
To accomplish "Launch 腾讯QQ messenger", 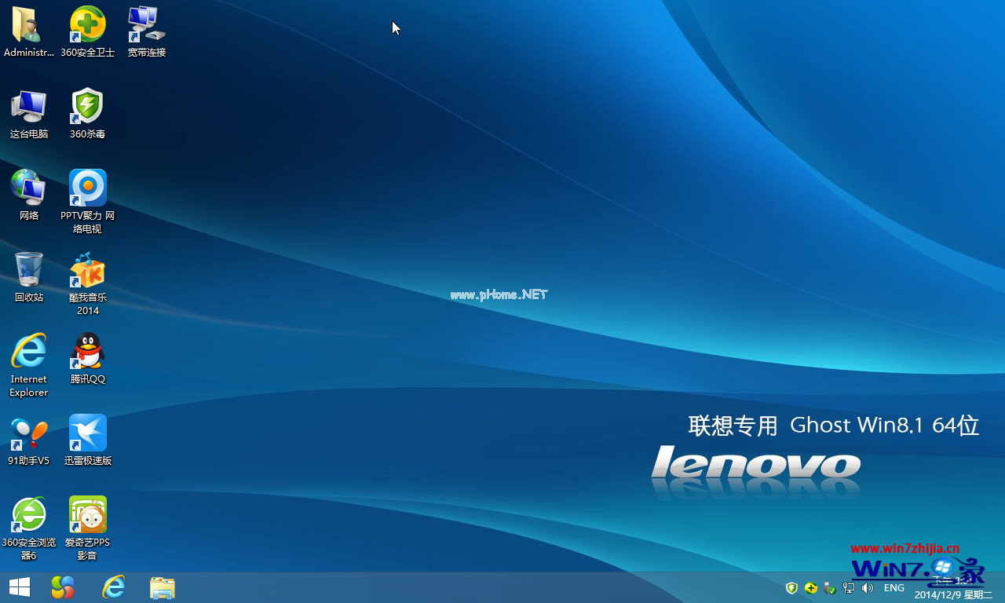I will click(87, 351).
